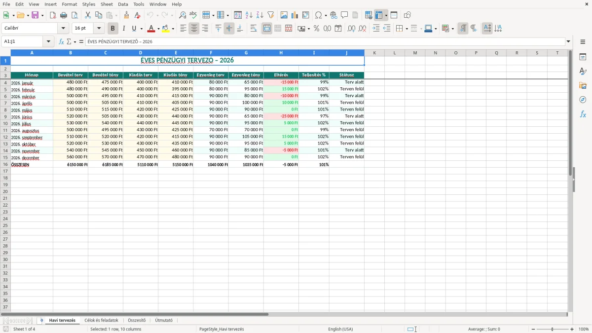This screenshot has height=333, width=592.
Task: Click the AutoFilter funnel icon
Action: click(271, 15)
